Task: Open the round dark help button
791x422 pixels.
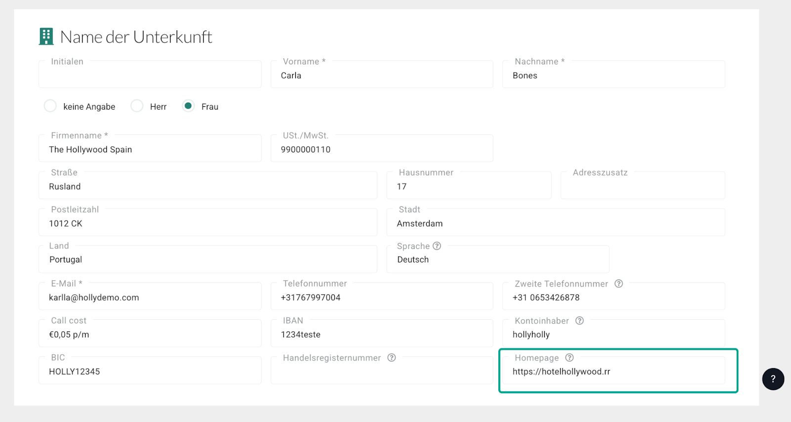Action: [773, 379]
